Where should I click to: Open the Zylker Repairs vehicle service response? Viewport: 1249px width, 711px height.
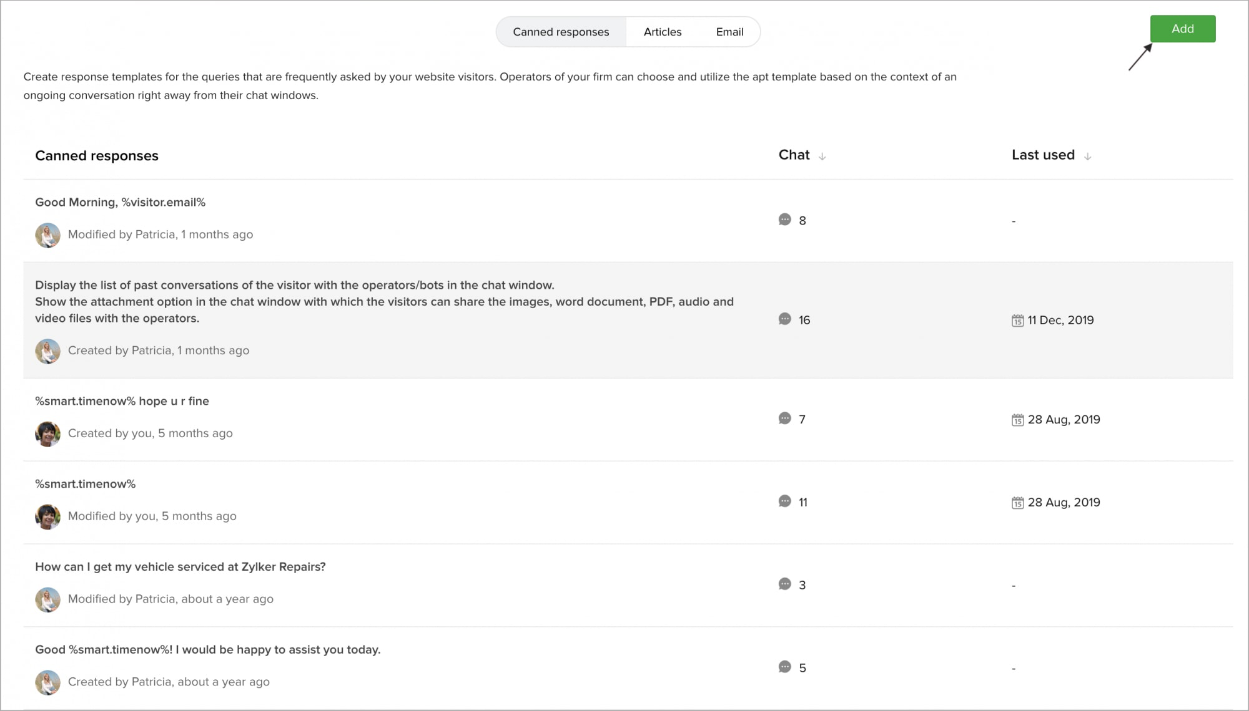(x=180, y=566)
